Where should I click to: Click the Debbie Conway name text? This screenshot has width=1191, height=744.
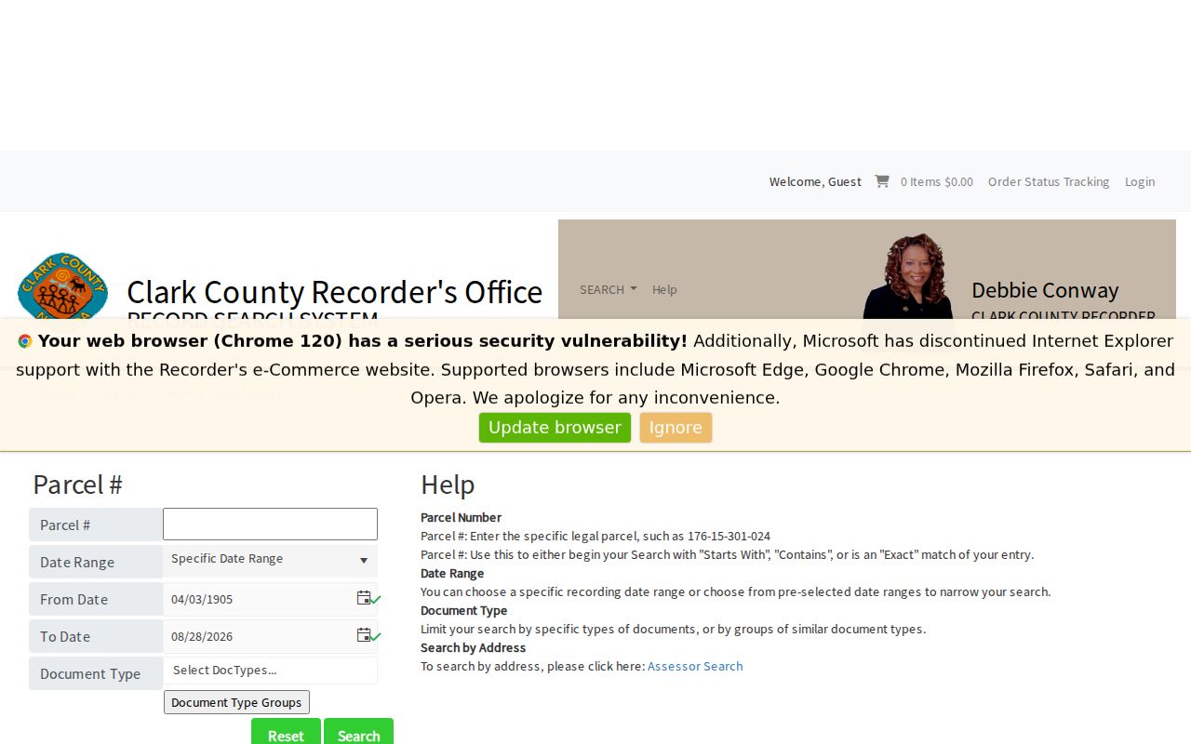[1045, 290]
